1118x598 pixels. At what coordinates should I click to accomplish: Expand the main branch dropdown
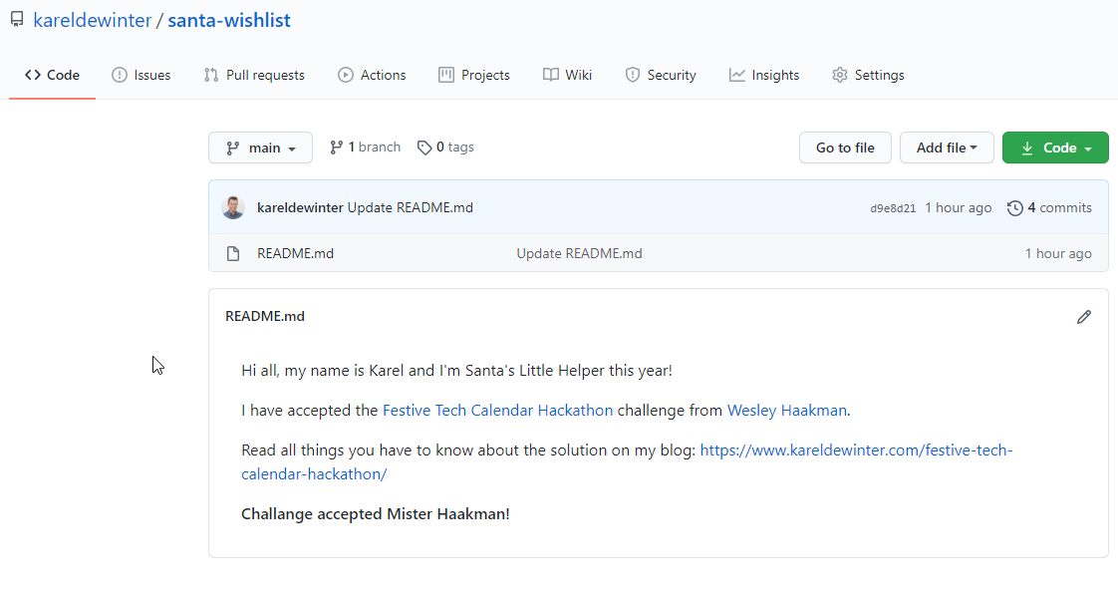(260, 148)
